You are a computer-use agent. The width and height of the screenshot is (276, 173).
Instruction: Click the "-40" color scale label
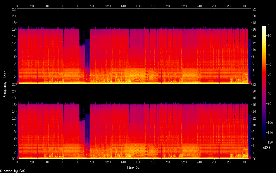tap(268, 65)
